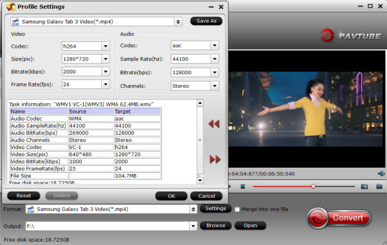This screenshot has height=245, width=387.
Task: Start conversion with the Convert button
Action: [x=339, y=218]
